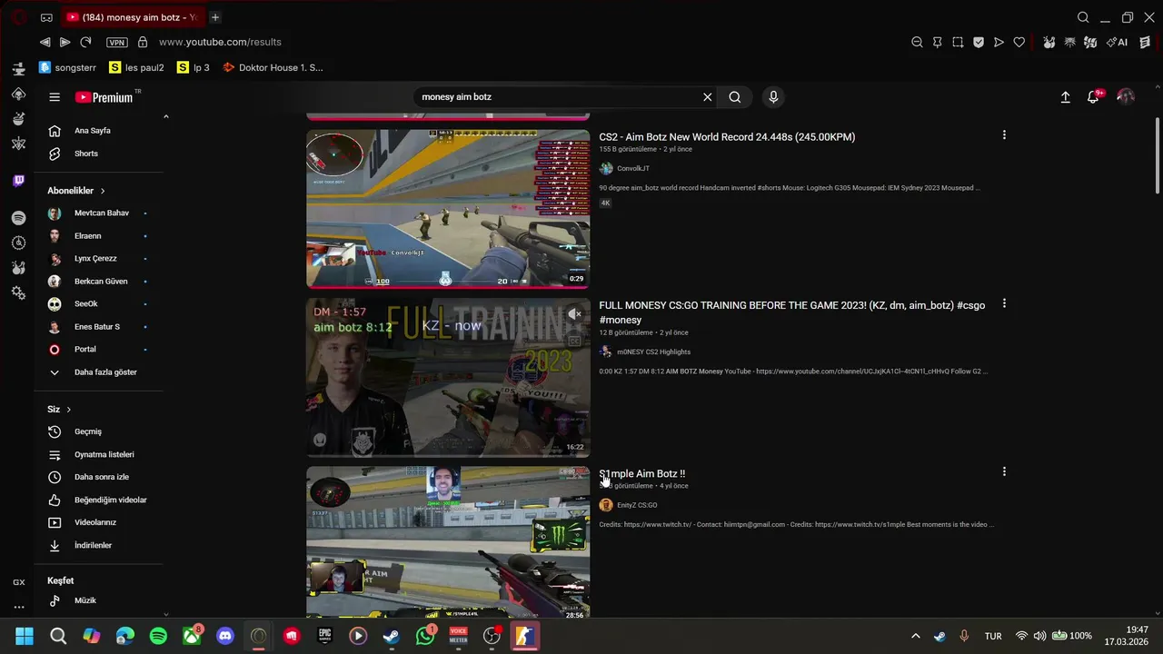Screen dimensions: 1163x654
Task: Open Spotify in the browser sidebar
Action: (x=18, y=218)
